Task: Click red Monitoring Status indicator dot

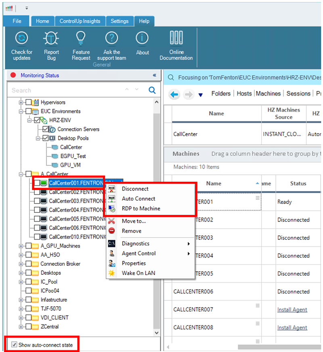Action: point(13,75)
